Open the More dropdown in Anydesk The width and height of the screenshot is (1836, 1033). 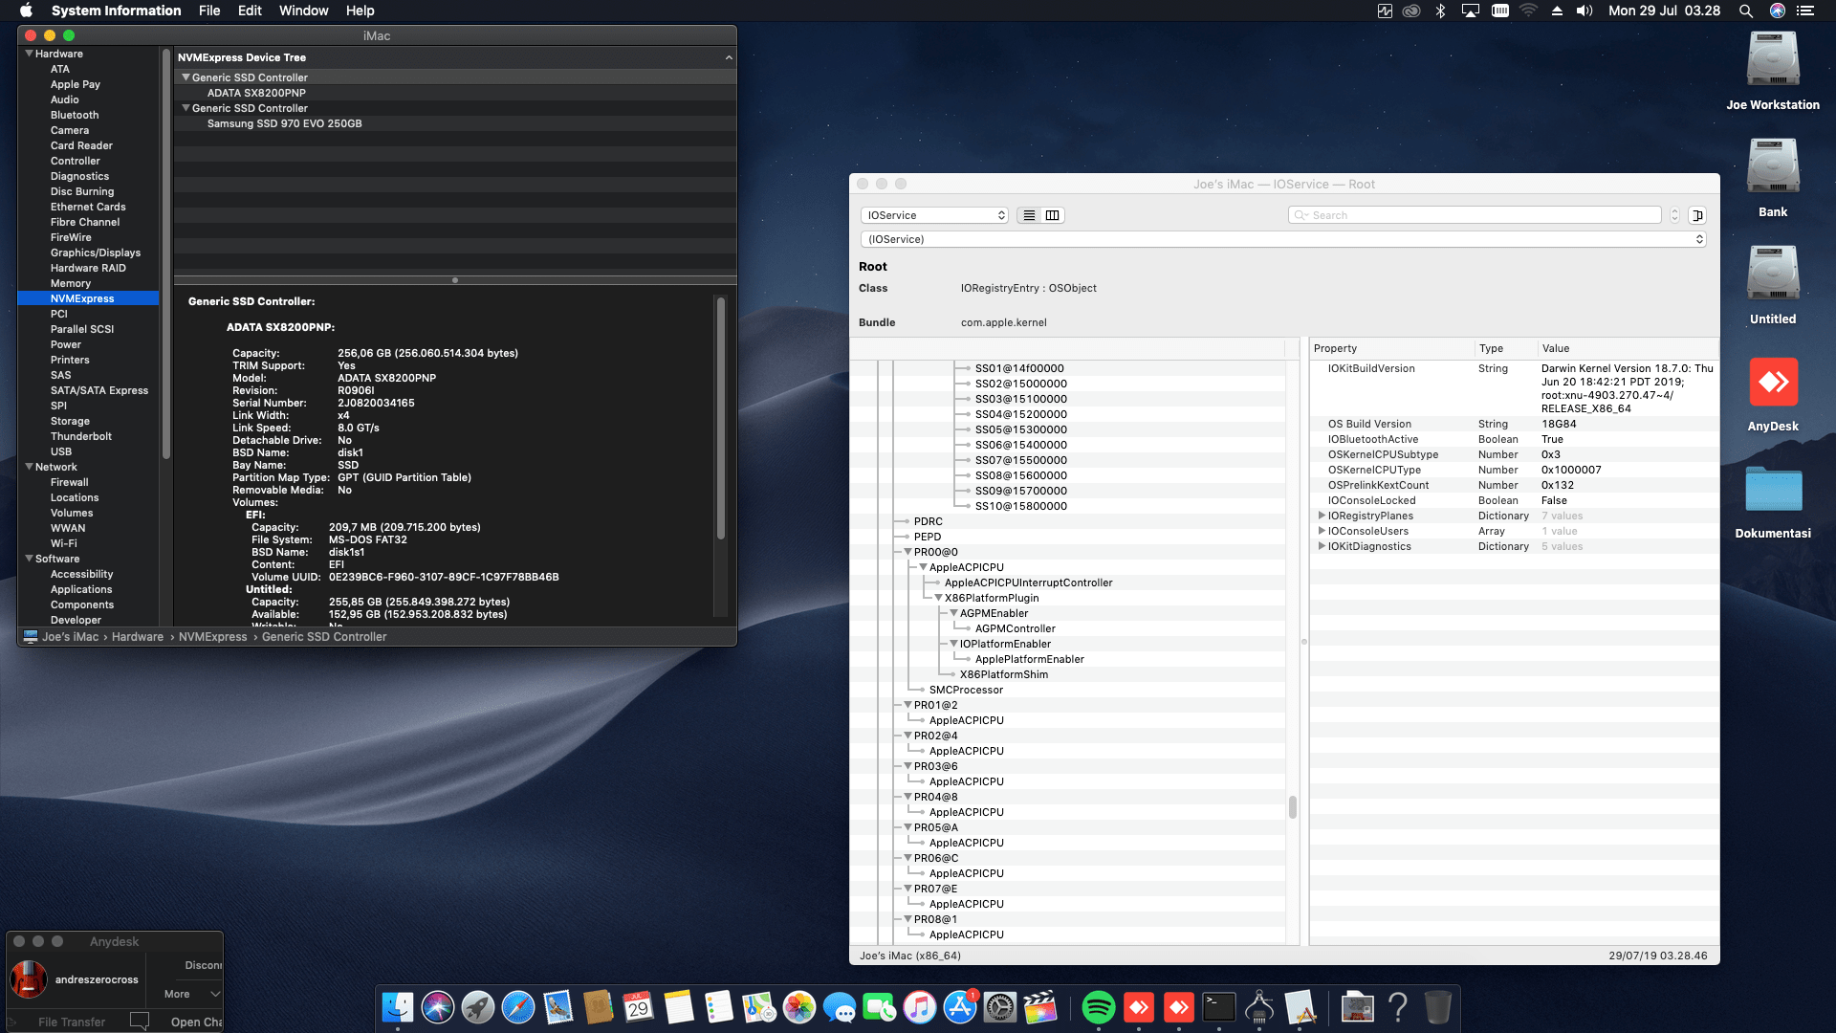pos(192,994)
